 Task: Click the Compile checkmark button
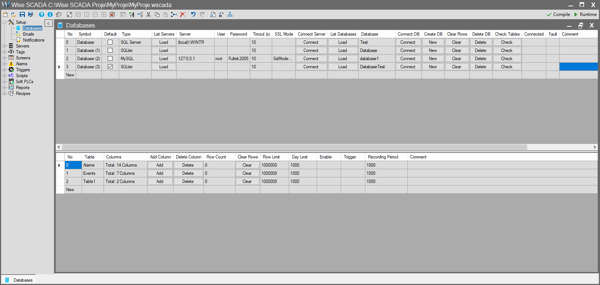(558, 14)
